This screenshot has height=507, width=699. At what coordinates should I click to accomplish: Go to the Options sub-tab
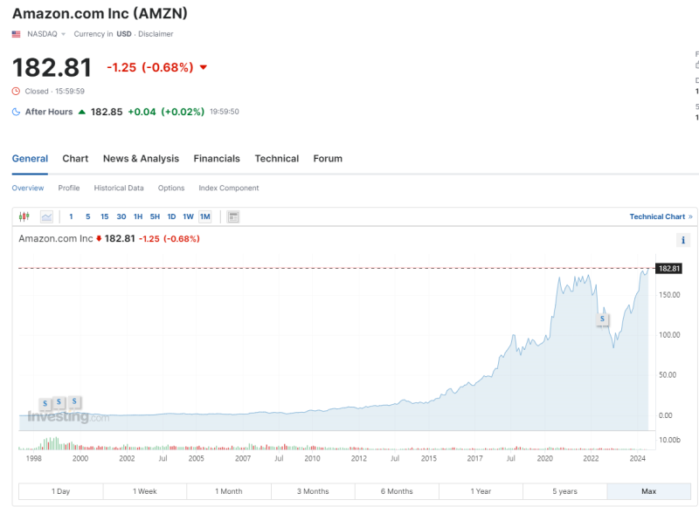(171, 188)
